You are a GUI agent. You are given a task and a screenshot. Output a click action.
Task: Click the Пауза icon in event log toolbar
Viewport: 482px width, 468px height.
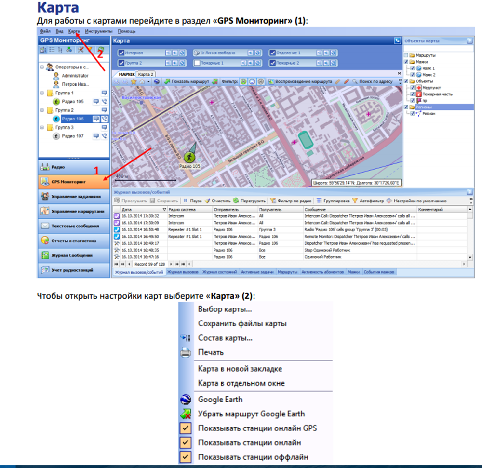(x=185, y=201)
